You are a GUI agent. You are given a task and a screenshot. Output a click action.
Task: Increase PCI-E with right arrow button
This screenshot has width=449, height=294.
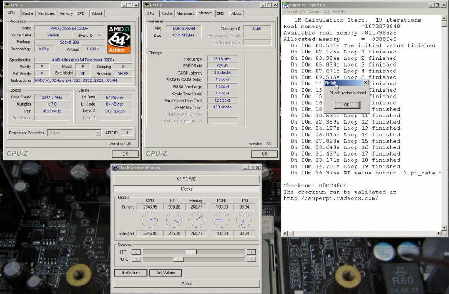(251, 259)
